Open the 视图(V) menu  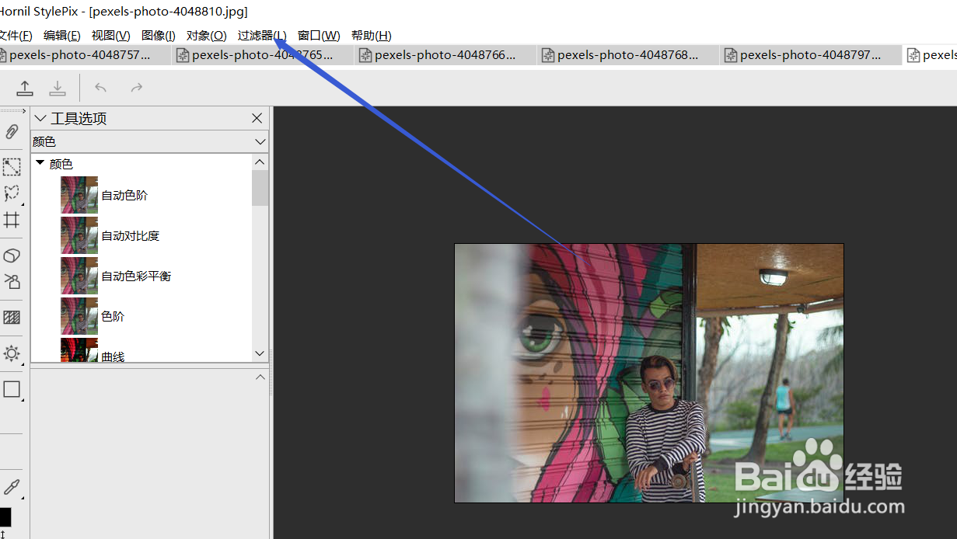(x=110, y=36)
